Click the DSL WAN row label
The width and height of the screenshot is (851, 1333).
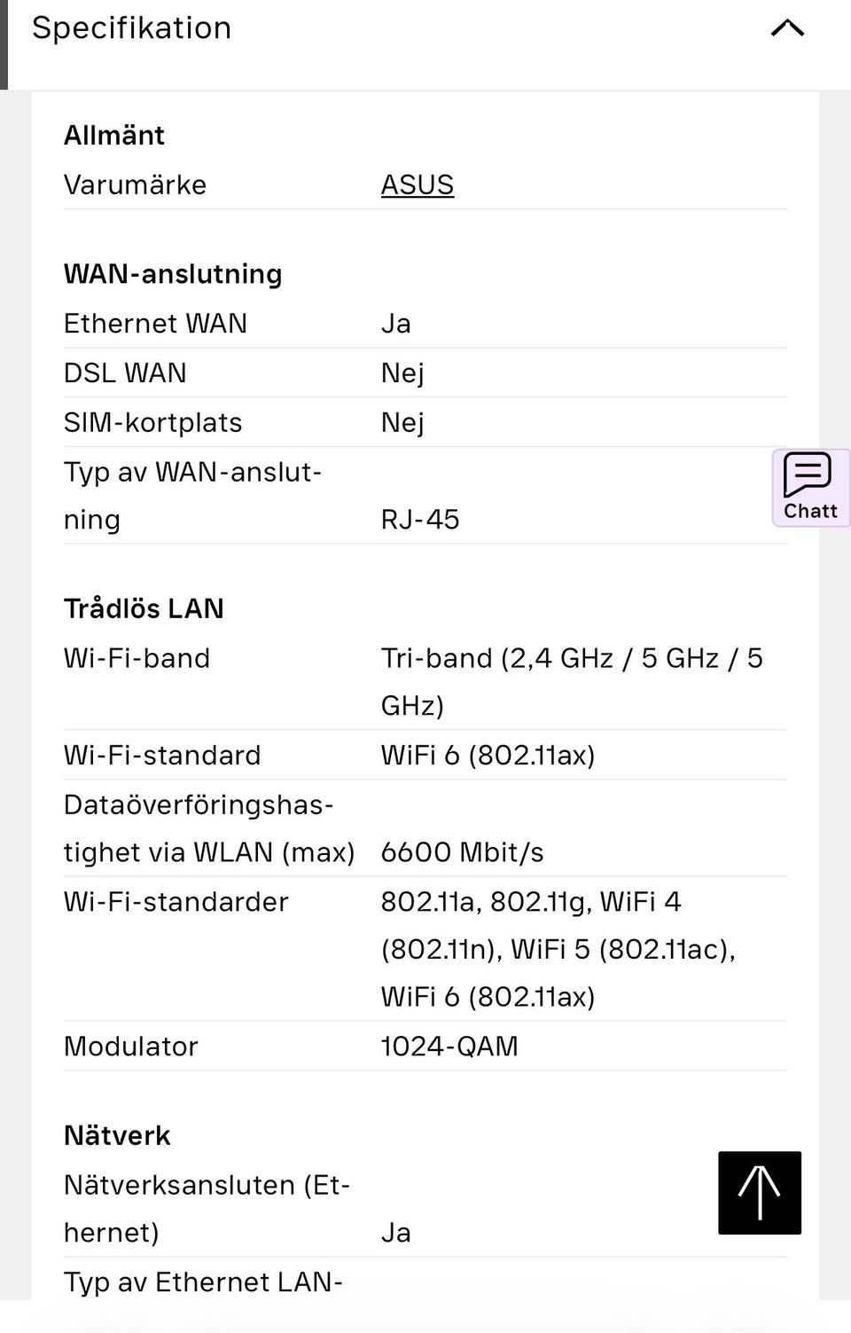point(125,373)
